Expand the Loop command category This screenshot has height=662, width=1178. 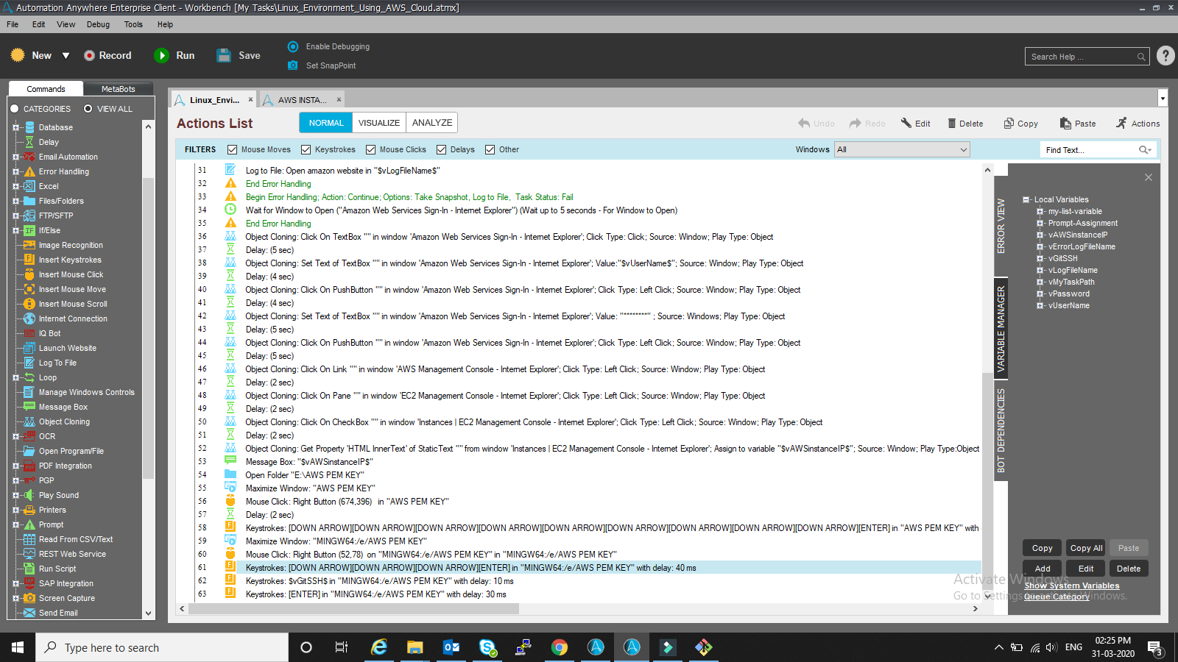[x=15, y=377]
